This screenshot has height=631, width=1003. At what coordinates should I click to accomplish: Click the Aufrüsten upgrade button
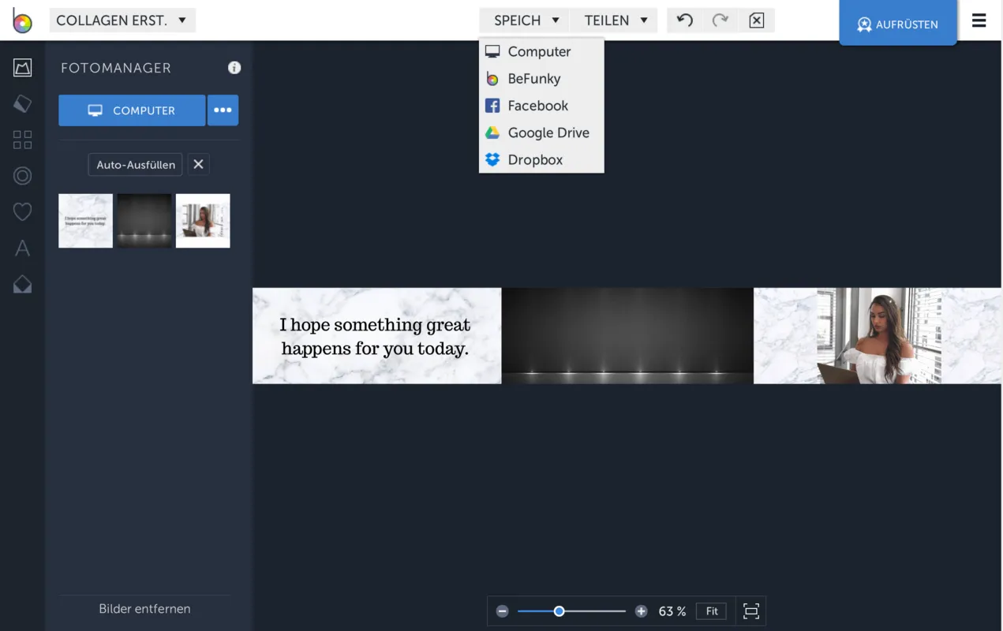coord(898,24)
